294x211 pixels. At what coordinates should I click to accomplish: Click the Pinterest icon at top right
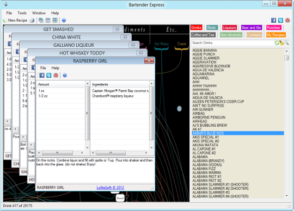287,21
